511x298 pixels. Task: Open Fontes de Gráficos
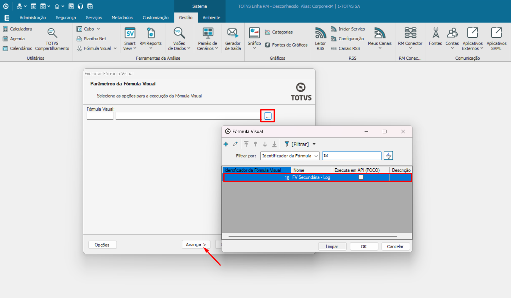click(286, 45)
